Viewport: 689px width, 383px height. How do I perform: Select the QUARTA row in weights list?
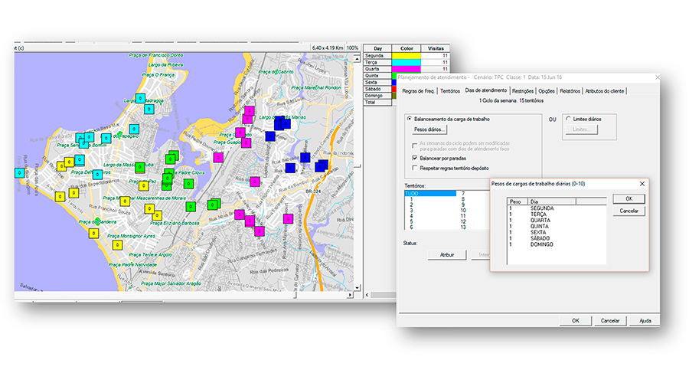[540, 220]
